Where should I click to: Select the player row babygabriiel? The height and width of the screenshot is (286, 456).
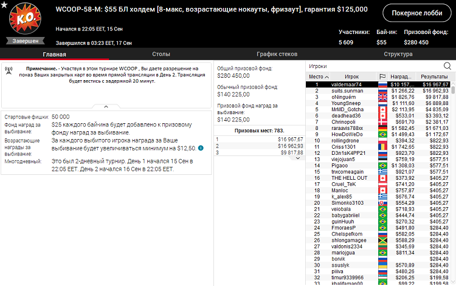[378, 216]
